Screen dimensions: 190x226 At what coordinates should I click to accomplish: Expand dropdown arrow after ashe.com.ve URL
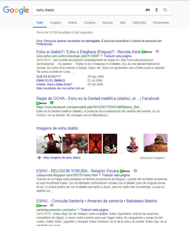tap(102, 56)
